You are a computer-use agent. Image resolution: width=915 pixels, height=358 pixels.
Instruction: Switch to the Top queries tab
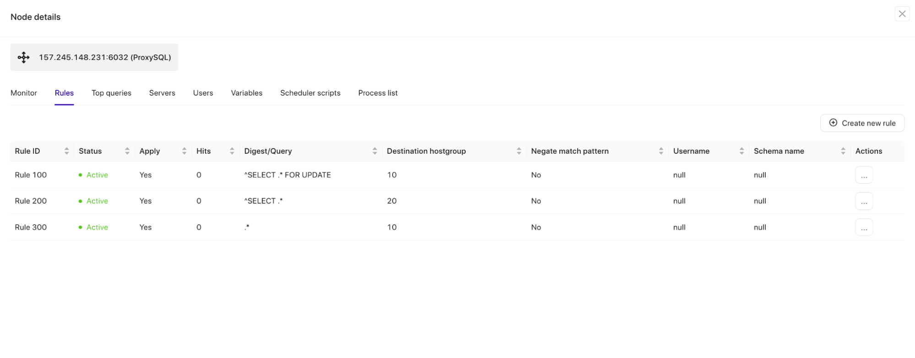(111, 93)
